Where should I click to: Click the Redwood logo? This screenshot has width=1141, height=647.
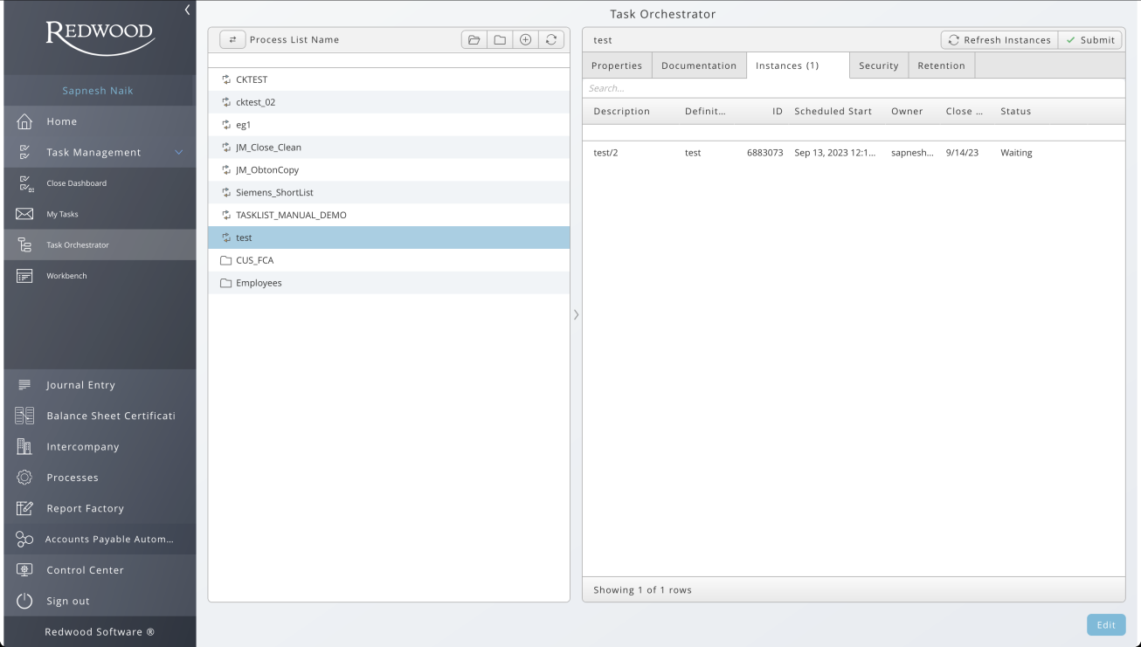100,38
